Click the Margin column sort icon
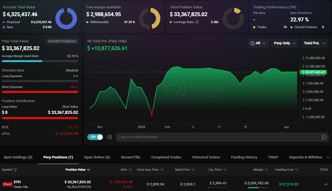The width and height of the screenshot is (332, 191). [x=266, y=170]
